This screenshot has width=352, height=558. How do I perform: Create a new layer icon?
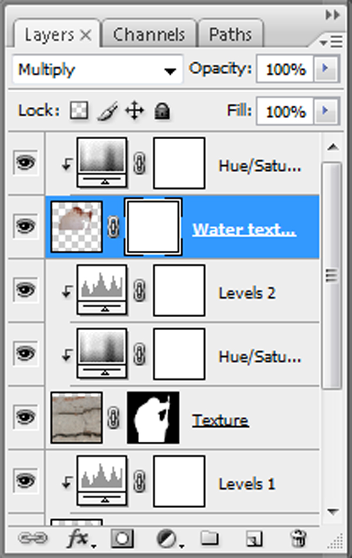[253, 537]
